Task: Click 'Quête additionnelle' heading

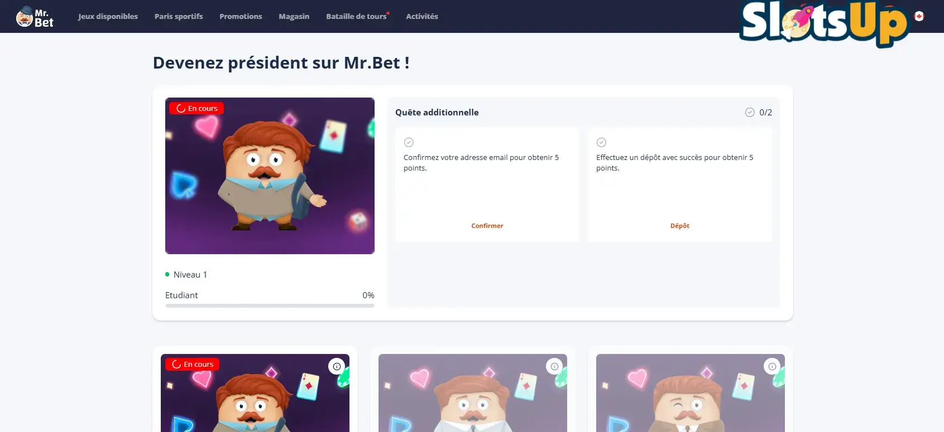Action: tap(437, 112)
